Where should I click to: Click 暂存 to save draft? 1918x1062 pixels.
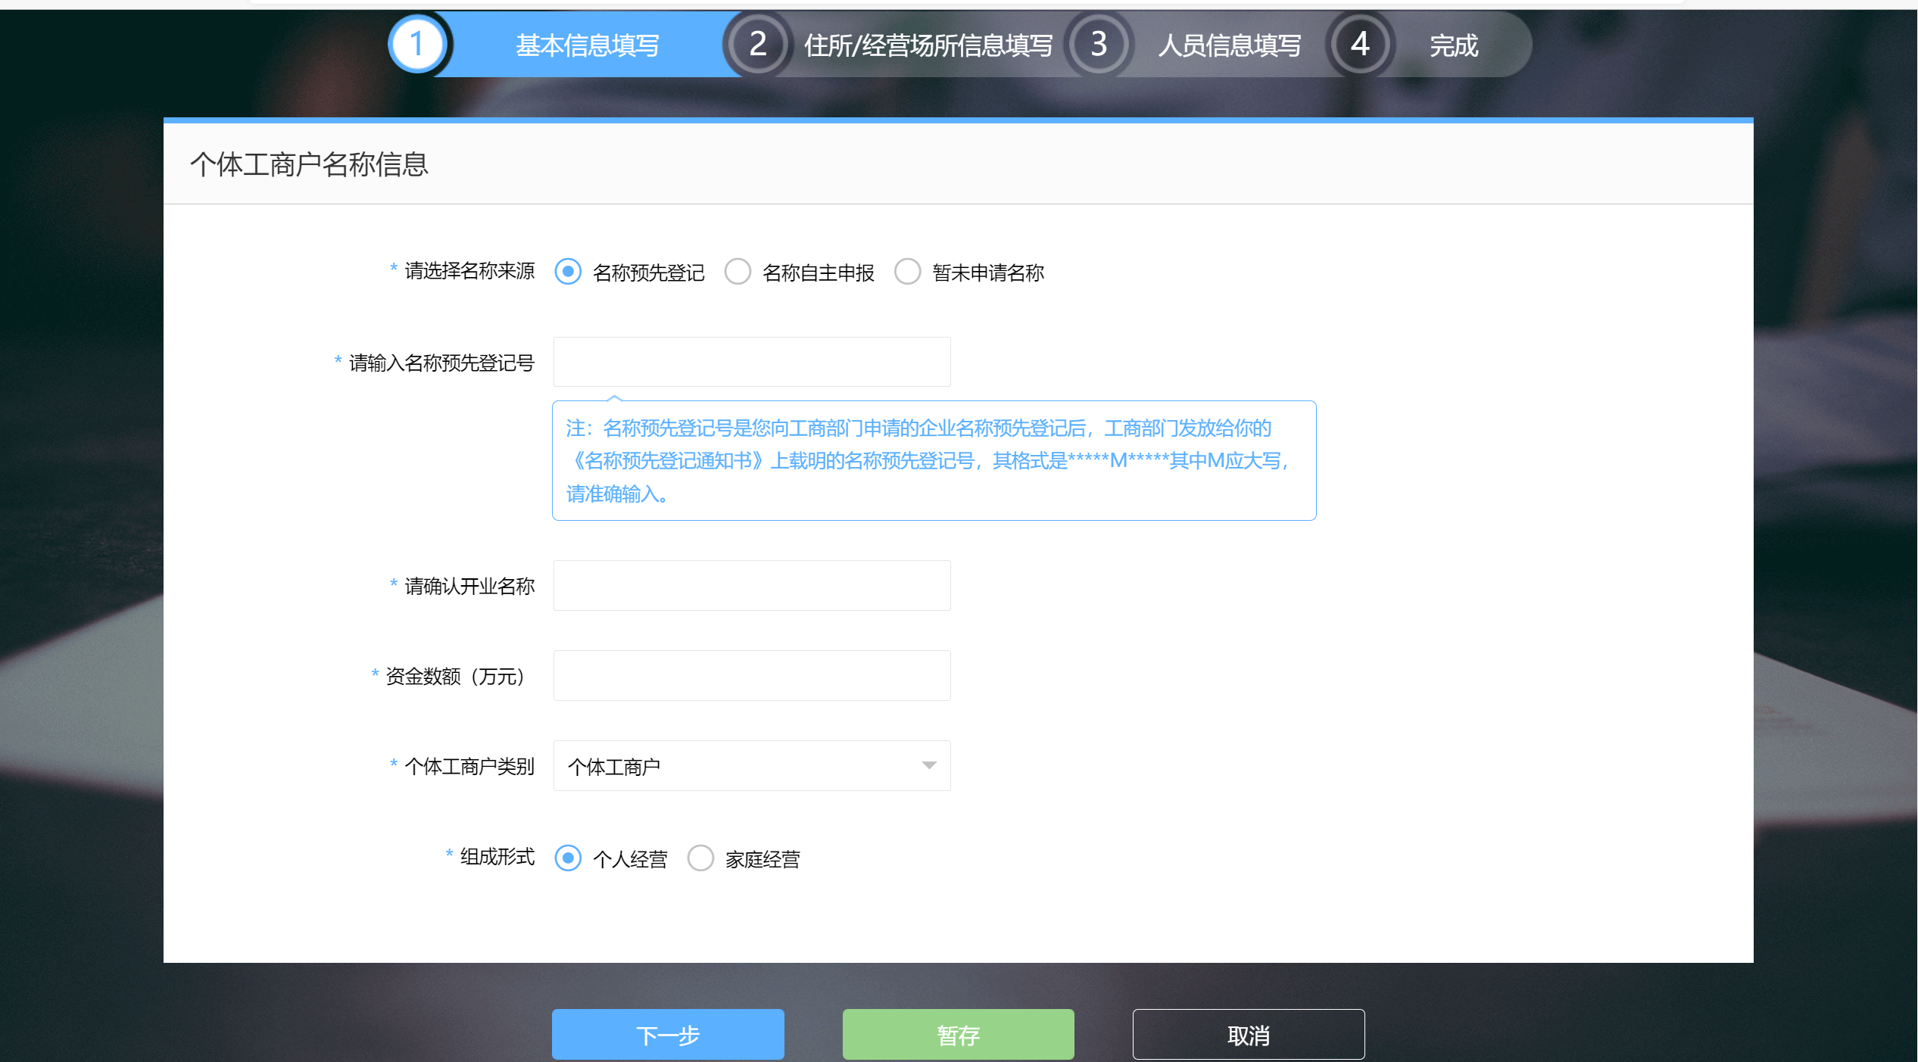(958, 1034)
